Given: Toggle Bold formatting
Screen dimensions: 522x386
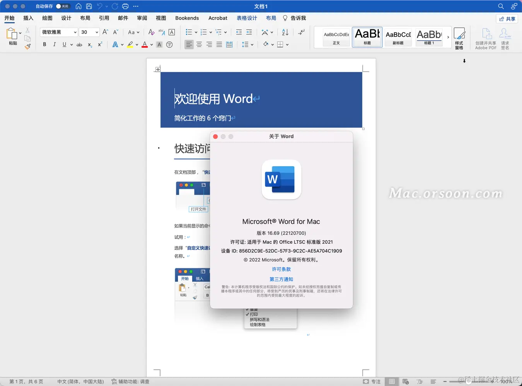Looking at the screenshot, I should pos(44,44).
